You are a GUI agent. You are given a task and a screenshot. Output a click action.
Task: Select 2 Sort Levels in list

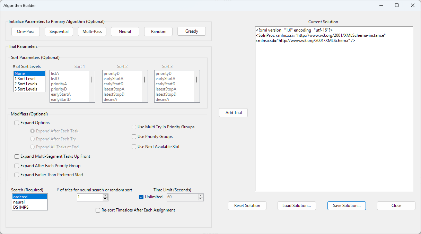pyautogui.click(x=26, y=84)
